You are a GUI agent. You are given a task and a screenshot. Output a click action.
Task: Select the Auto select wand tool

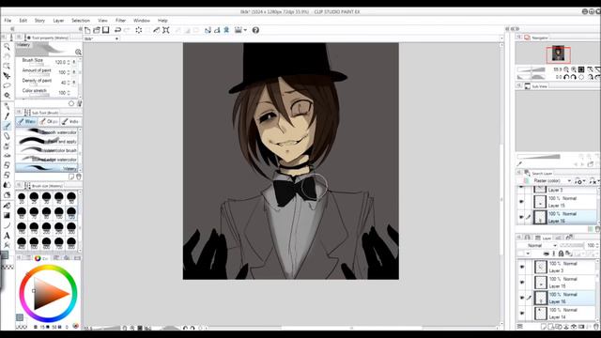(7, 95)
